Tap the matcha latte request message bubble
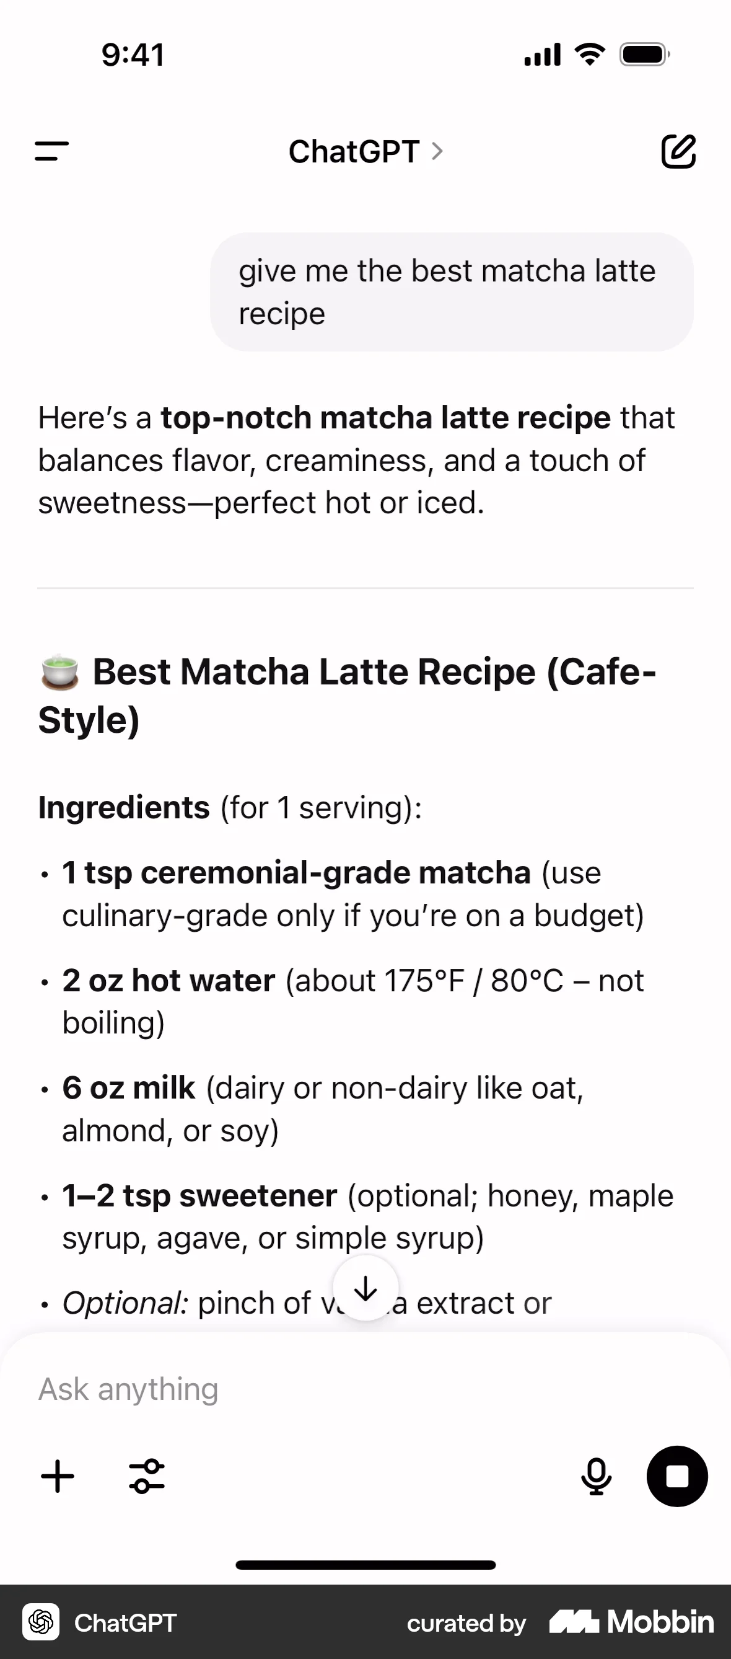Viewport: 731px width, 1659px height. point(452,292)
